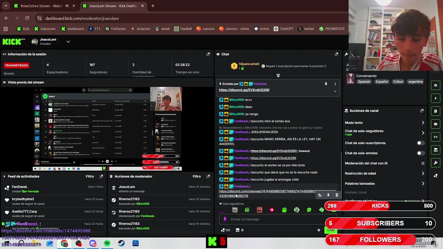The height and width of the screenshot is (249, 443).
Task: Pop out the Información de la sesión panel
Action: pos(208,54)
